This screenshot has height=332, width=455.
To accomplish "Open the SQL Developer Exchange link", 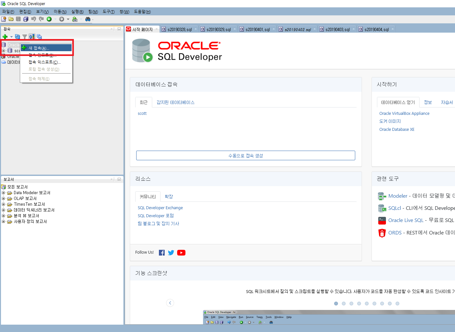I will pyautogui.click(x=160, y=208).
